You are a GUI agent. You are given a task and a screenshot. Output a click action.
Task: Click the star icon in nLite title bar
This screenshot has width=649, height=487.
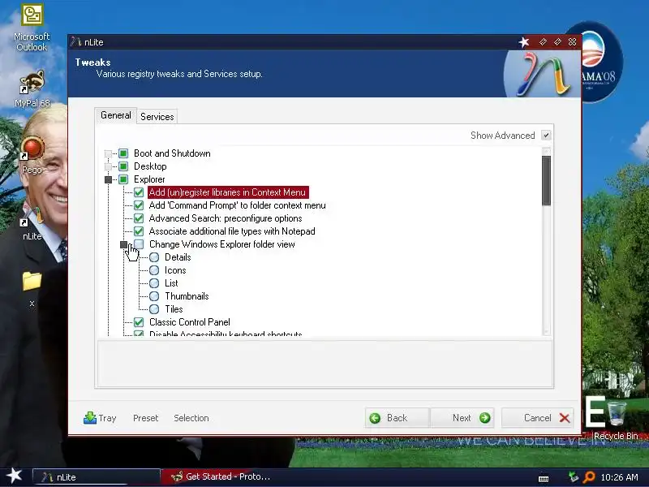point(524,42)
